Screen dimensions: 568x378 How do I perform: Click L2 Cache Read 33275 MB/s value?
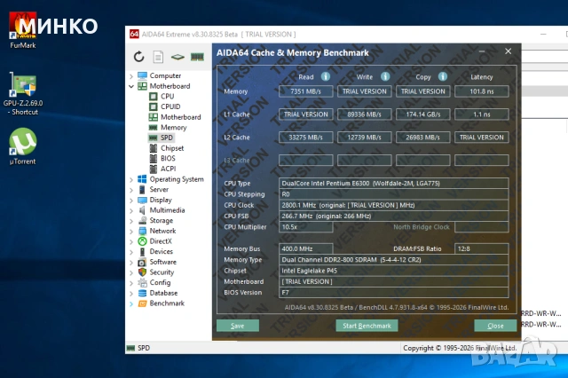tap(305, 138)
